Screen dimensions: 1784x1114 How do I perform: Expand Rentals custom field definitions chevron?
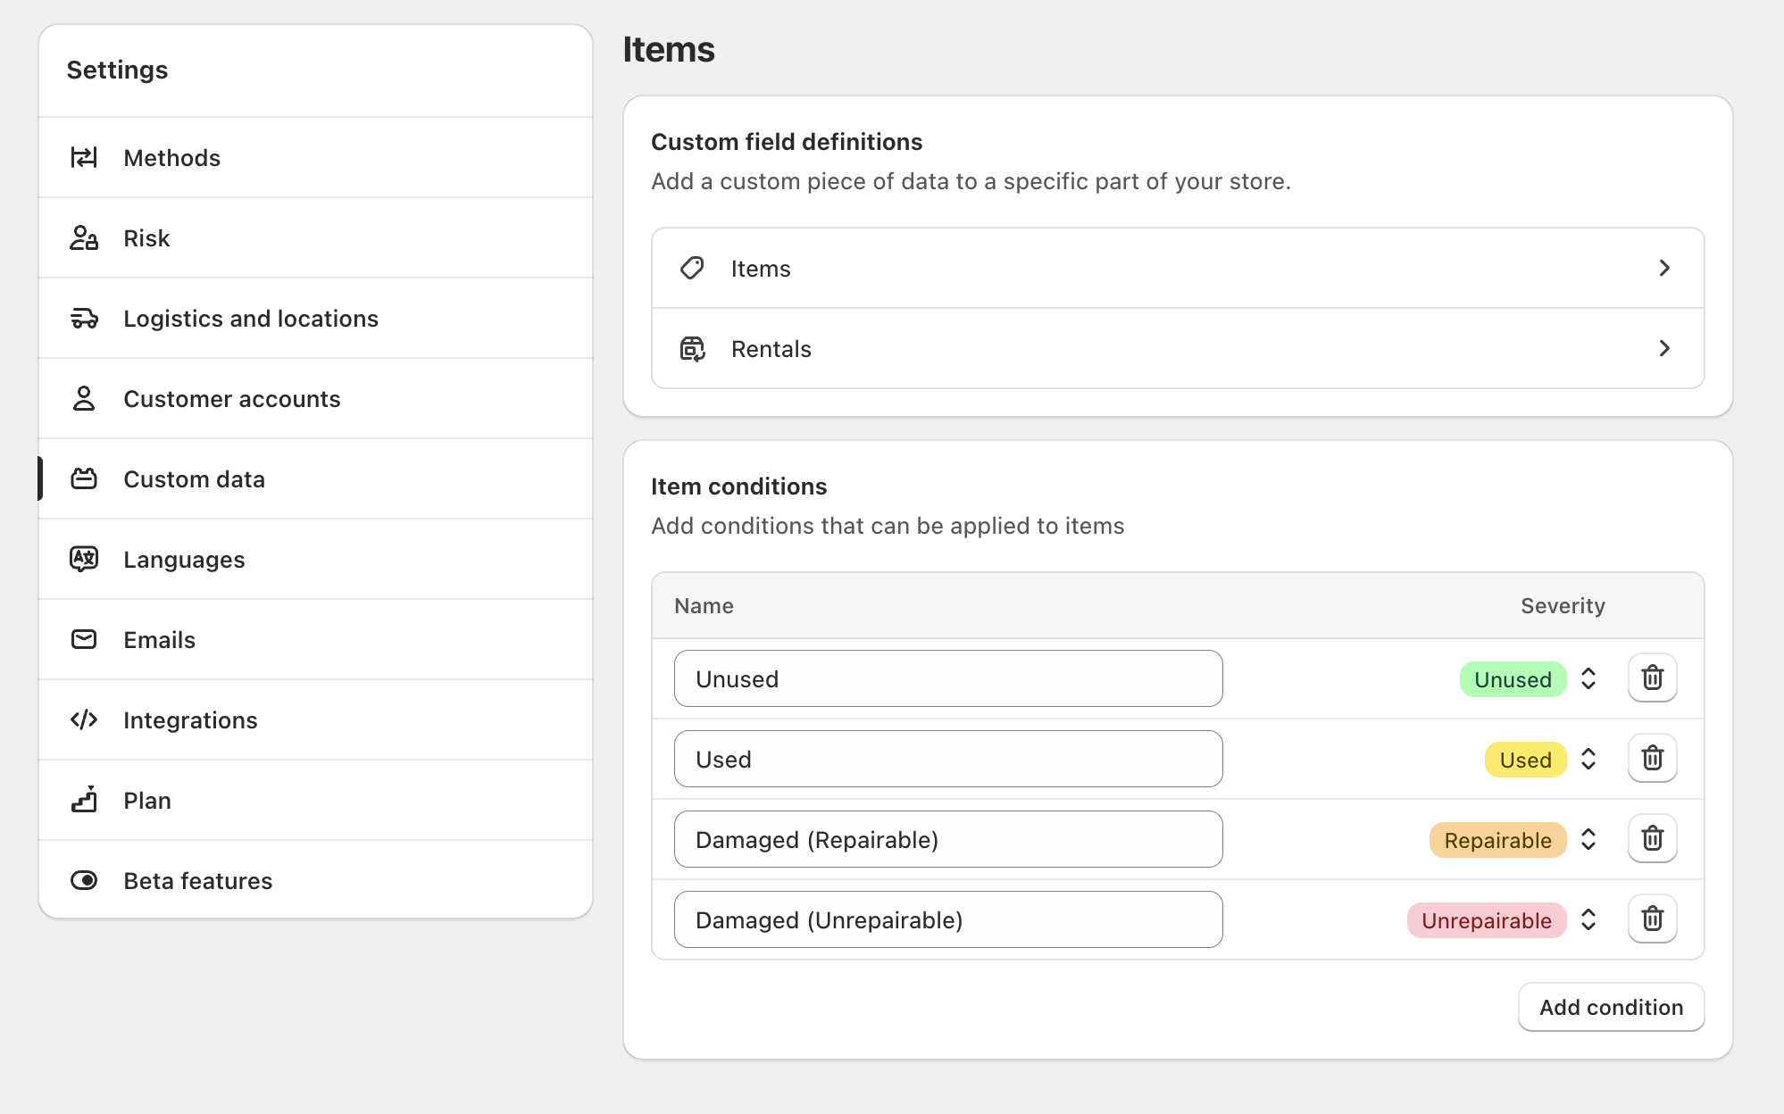point(1664,349)
